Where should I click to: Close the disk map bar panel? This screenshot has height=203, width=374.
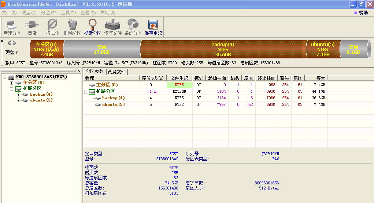click(x=2, y=41)
